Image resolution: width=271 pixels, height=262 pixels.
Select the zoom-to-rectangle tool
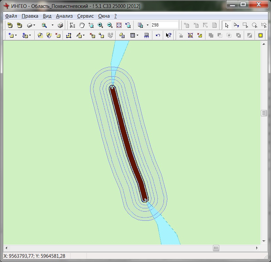pyautogui.click(x=91, y=25)
